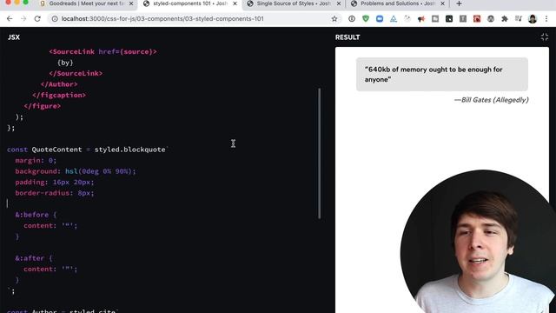Open Chrome's three-dot menu

[x=546, y=19]
